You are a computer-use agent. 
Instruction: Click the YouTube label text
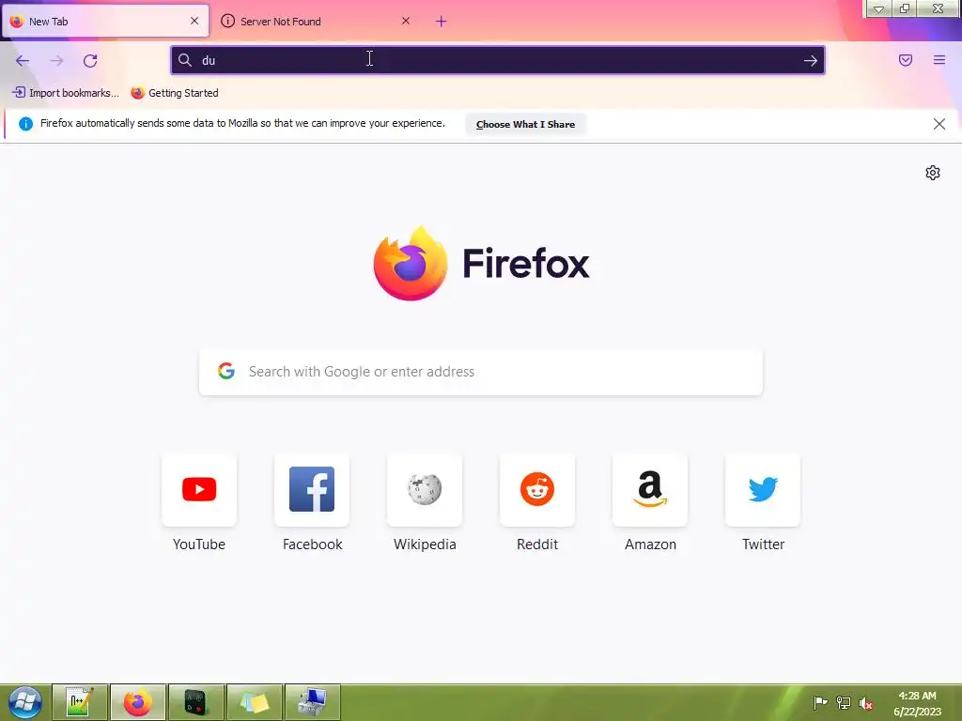click(199, 544)
